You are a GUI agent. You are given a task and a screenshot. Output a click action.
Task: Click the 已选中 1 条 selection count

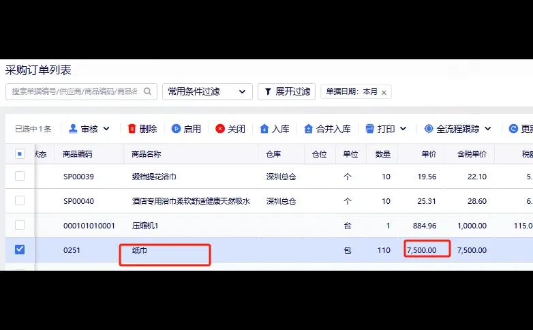[x=33, y=129]
